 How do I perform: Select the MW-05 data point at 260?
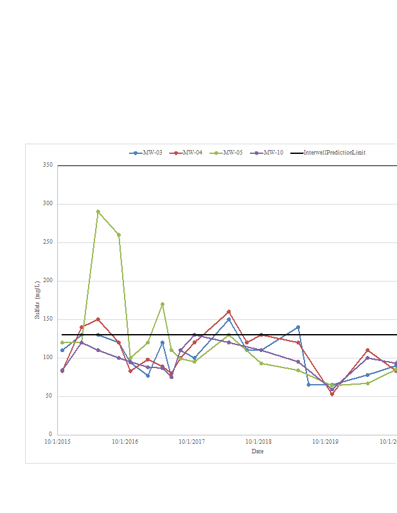point(119,235)
